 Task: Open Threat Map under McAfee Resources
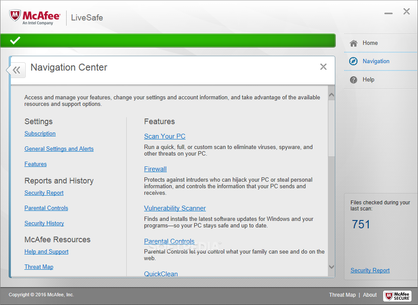tap(39, 267)
